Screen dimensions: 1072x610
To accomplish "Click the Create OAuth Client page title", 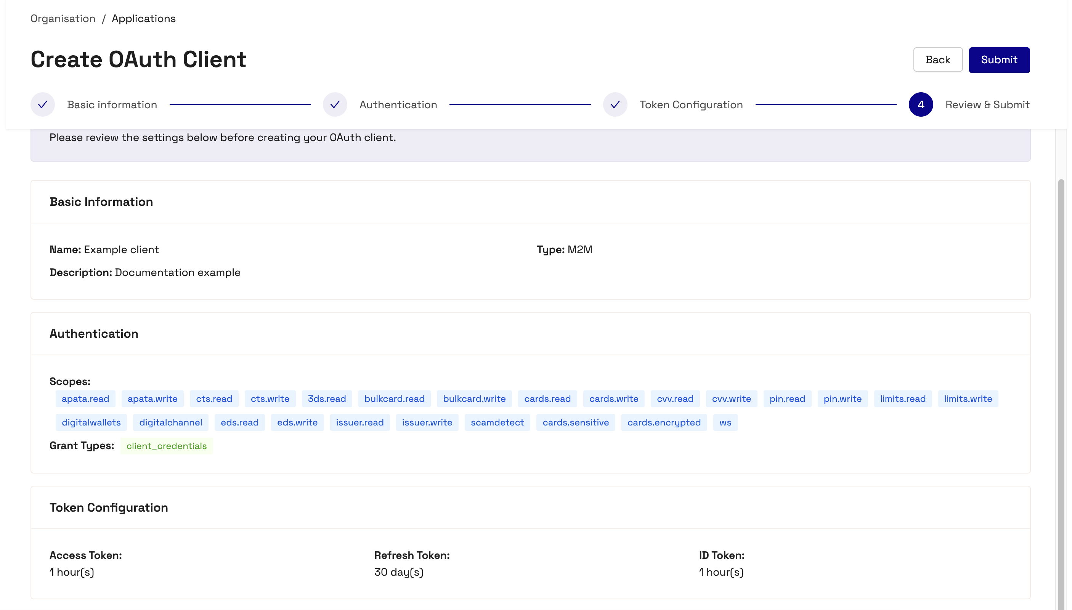I will [x=138, y=59].
